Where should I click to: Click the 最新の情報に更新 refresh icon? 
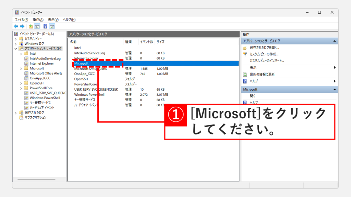tap(245, 74)
